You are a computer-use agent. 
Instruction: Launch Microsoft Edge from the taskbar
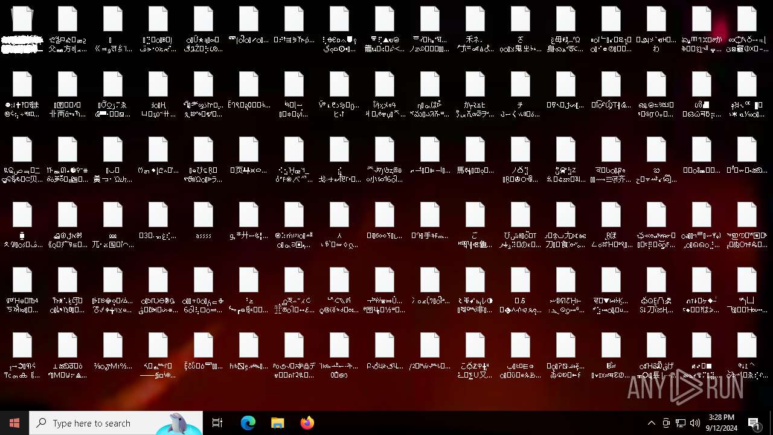(x=248, y=423)
